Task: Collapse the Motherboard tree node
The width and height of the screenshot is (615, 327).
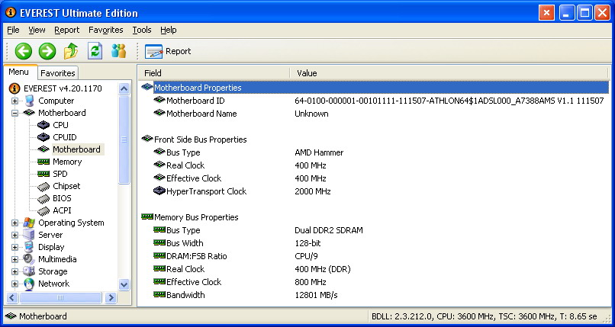Action: pyautogui.click(x=15, y=113)
